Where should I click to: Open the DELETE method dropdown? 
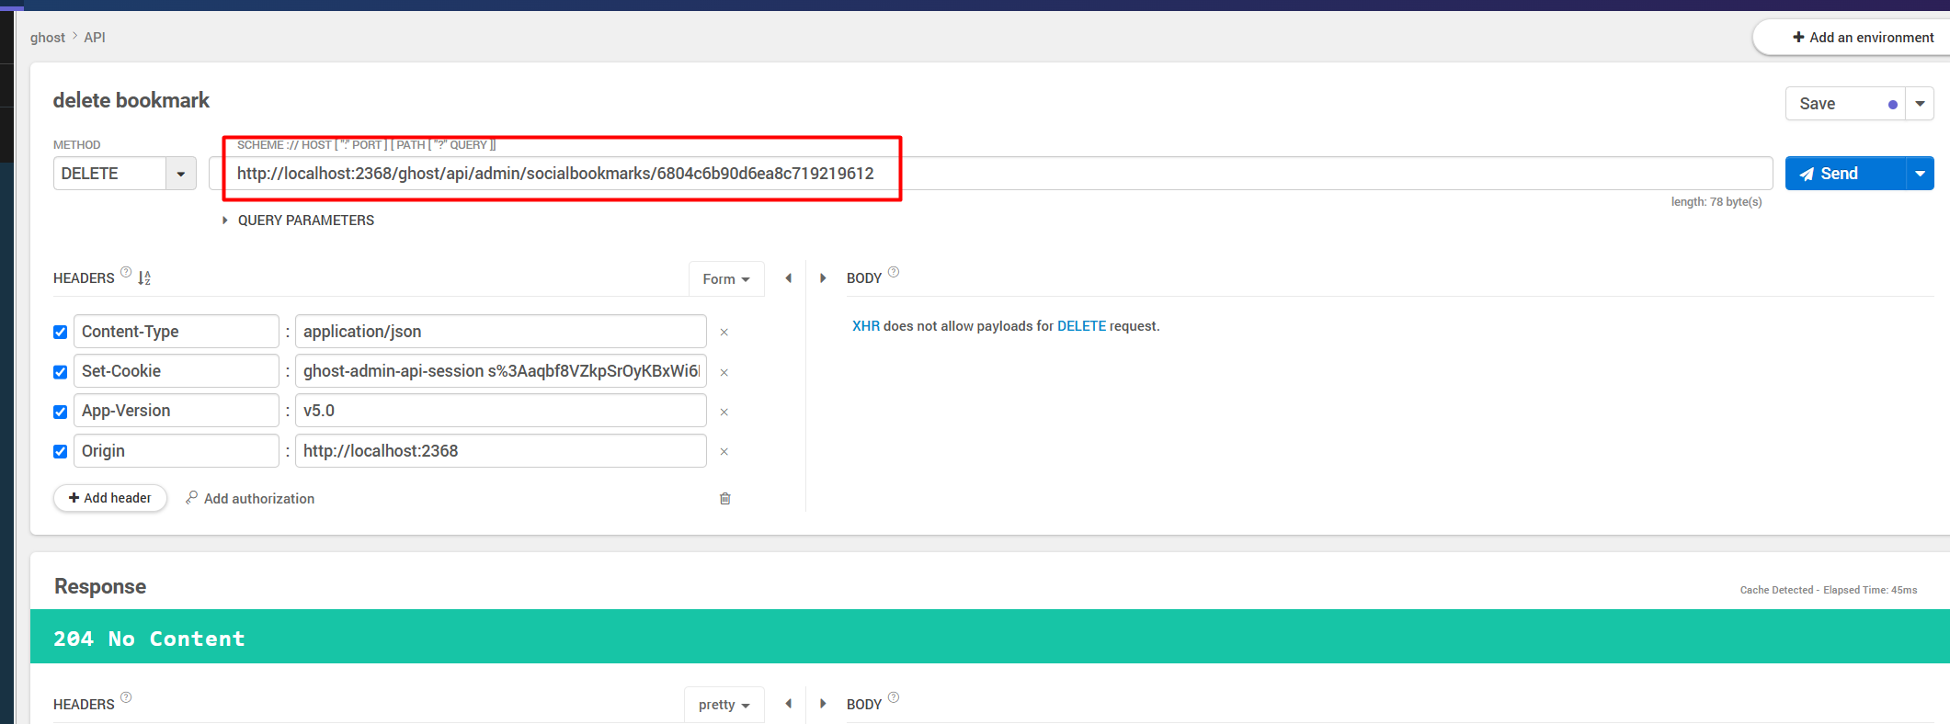180,174
